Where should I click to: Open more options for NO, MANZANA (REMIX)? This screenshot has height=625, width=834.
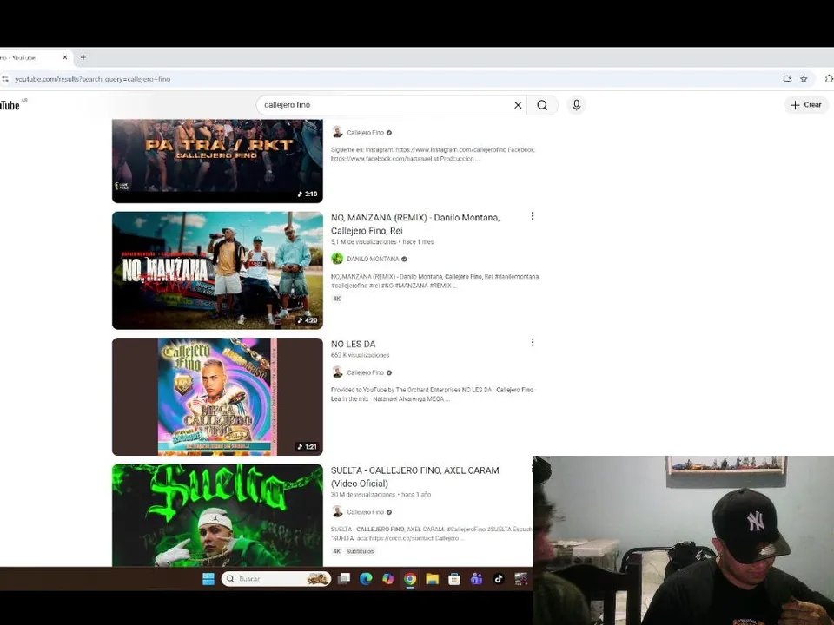pyautogui.click(x=533, y=216)
